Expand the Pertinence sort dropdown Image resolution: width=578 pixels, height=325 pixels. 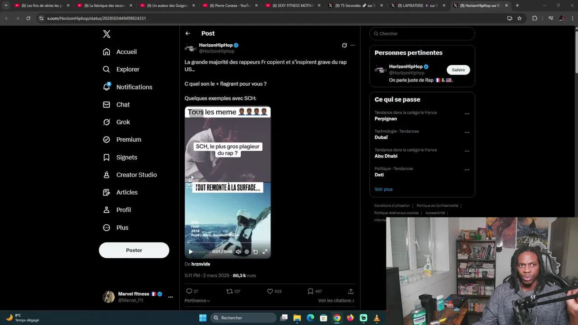point(197,301)
